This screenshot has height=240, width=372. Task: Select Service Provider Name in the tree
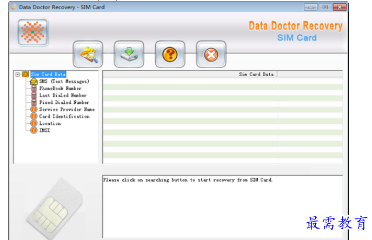67,109
